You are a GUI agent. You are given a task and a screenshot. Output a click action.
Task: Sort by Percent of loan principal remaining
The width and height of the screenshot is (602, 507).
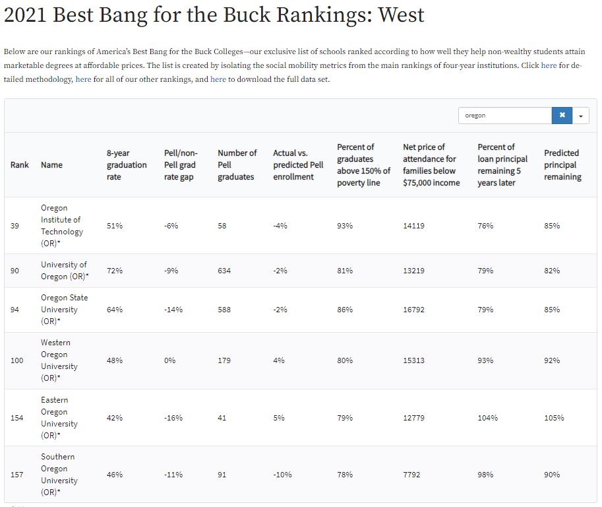pos(502,165)
